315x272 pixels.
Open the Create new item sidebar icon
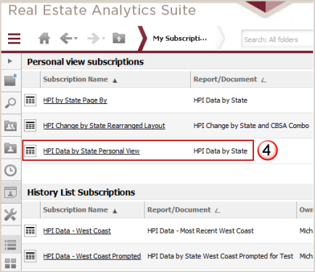[x=11, y=80]
